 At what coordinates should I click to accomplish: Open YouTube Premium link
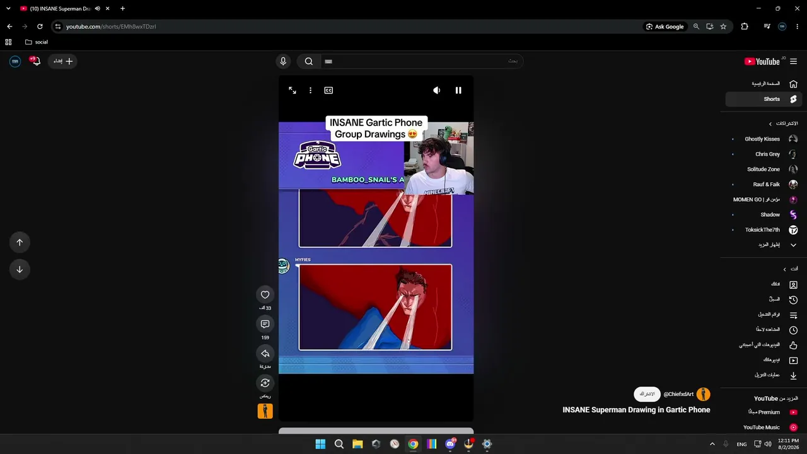[x=763, y=412]
